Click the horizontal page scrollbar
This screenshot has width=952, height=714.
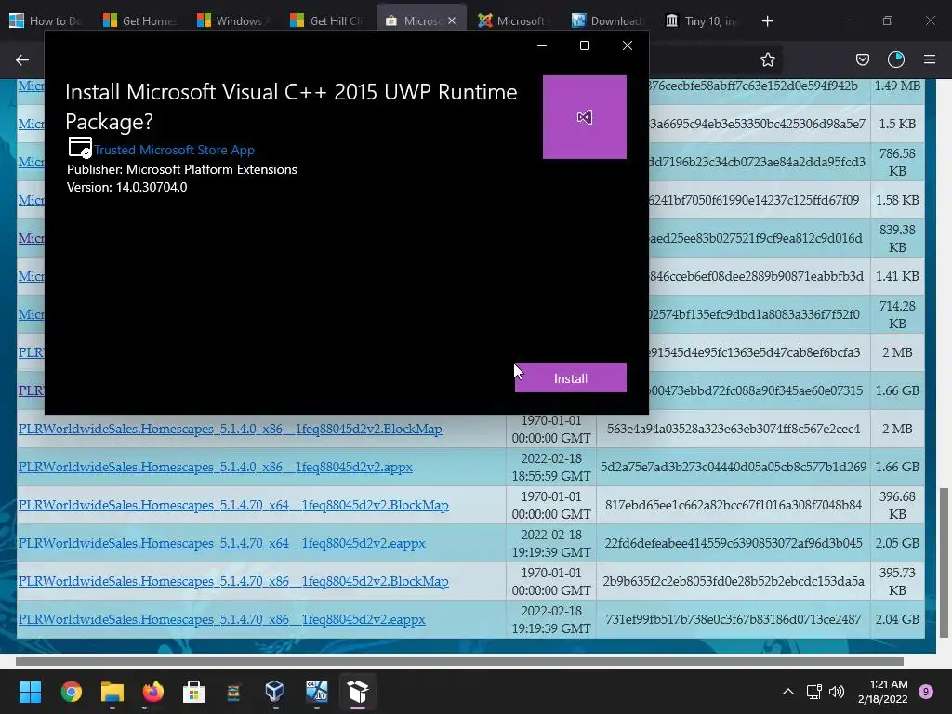click(459, 661)
